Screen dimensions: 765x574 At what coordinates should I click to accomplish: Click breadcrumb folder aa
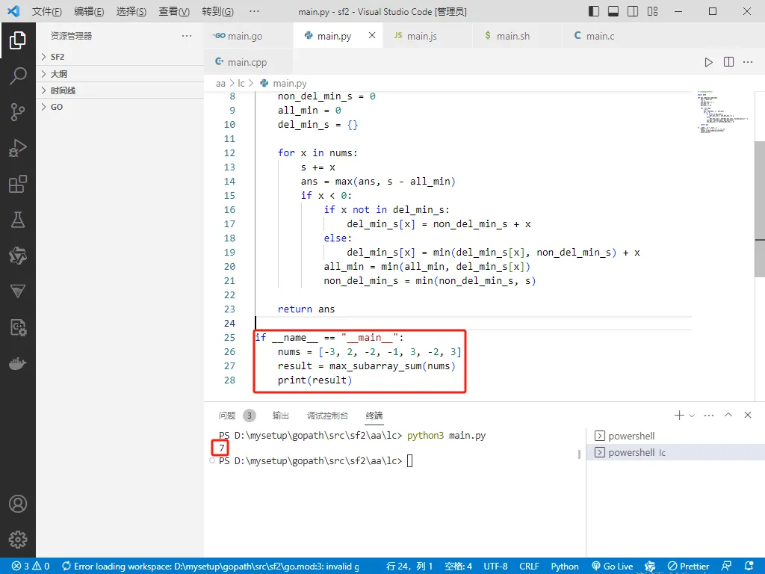(220, 84)
